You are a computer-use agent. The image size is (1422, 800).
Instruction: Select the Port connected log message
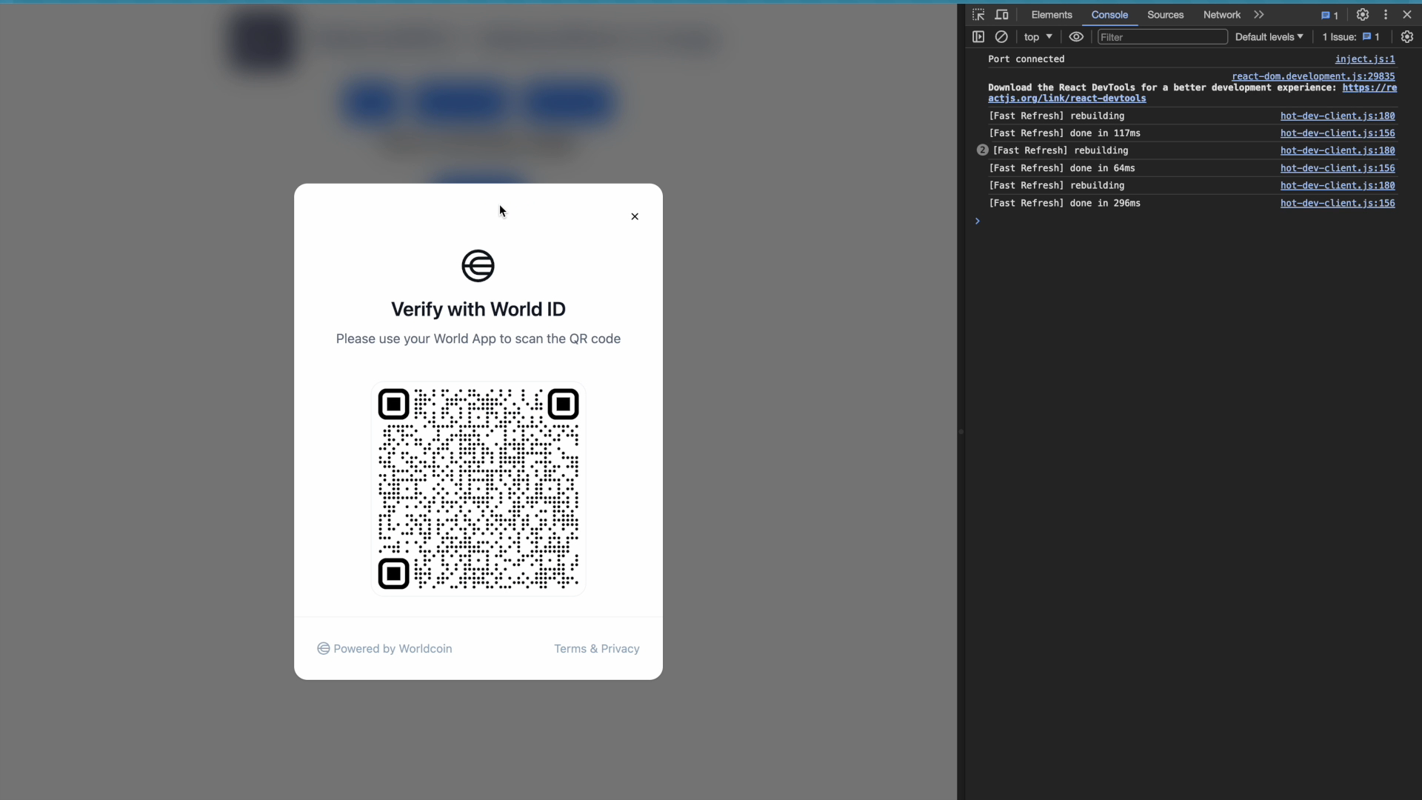coord(1026,59)
